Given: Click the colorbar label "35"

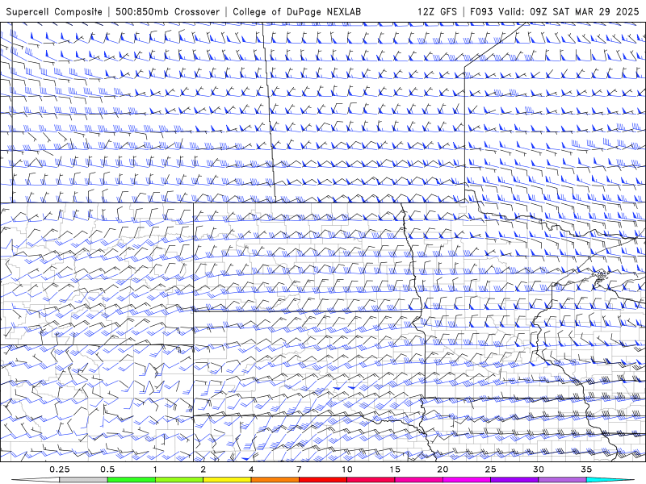Looking at the screenshot, I should 586,469.
